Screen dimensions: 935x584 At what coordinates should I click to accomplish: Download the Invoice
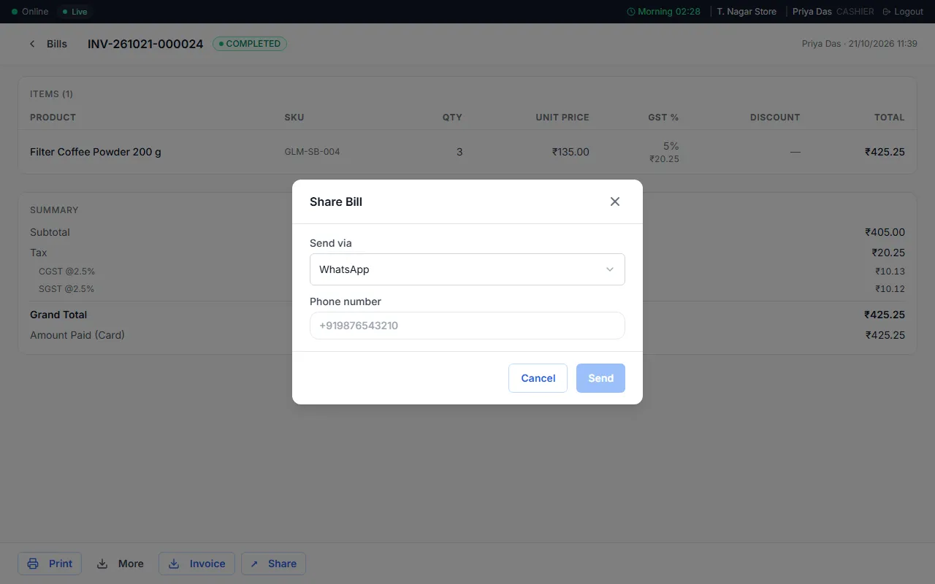[196, 564]
